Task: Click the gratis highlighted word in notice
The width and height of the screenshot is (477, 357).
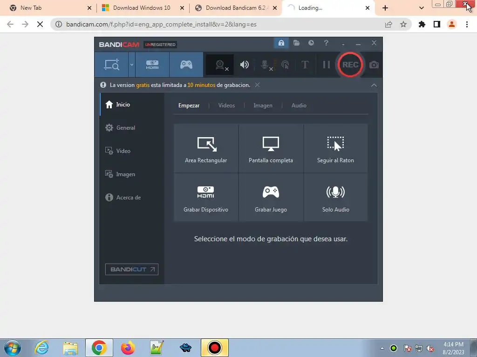Action: click(143, 85)
